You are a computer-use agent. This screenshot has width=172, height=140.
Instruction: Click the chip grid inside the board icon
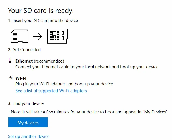[x=54, y=37]
